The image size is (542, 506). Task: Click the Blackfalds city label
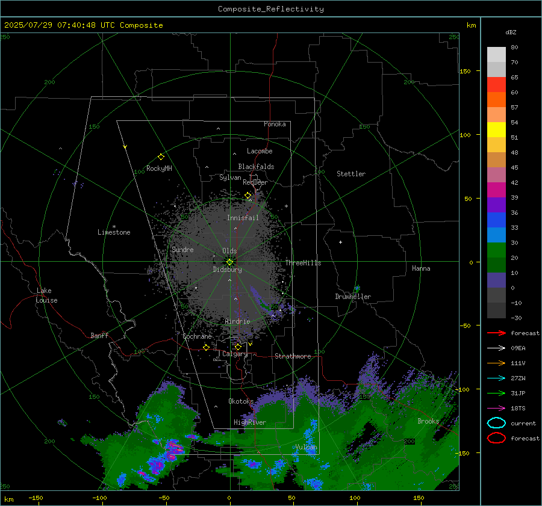click(256, 167)
